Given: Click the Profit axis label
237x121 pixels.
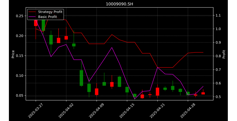Looking at the screenshot, I should click(224, 54).
